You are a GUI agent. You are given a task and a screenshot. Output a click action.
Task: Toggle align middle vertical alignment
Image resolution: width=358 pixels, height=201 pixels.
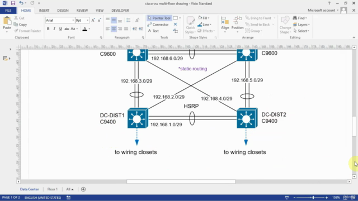pyautogui.click(x=114, y=20)
